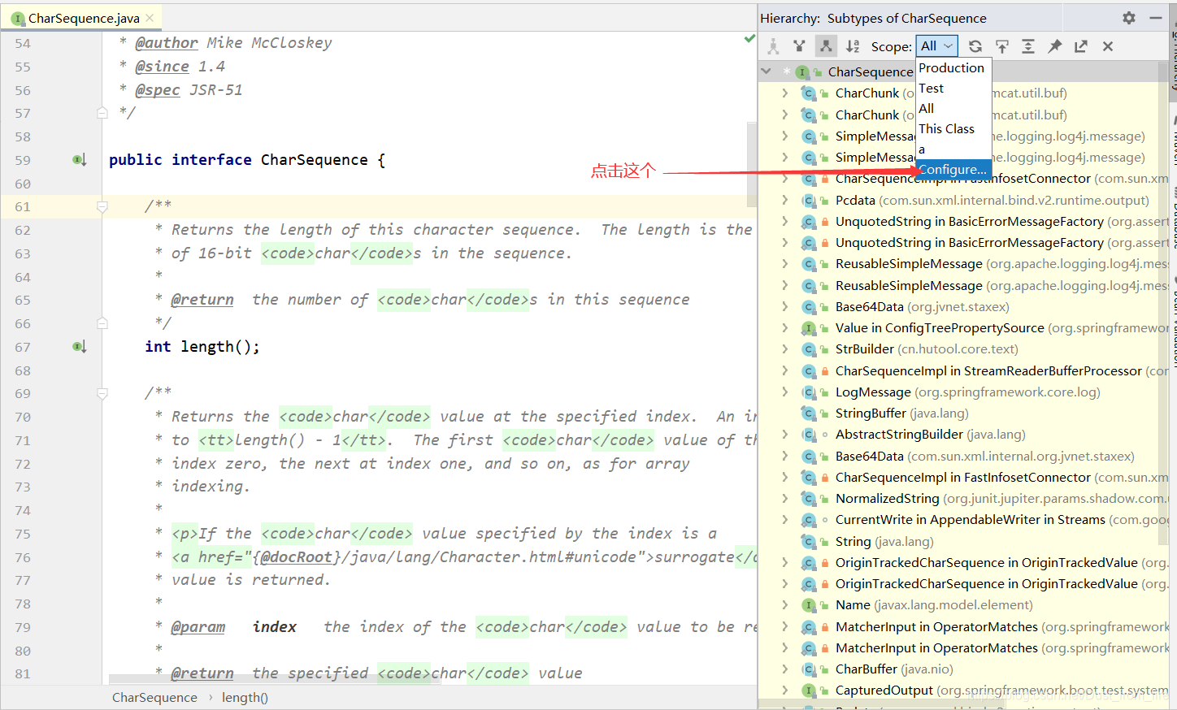The image size is (1177, 710).
Task: Expand the AbstractStringBuilder node
Action: [784, 435]
